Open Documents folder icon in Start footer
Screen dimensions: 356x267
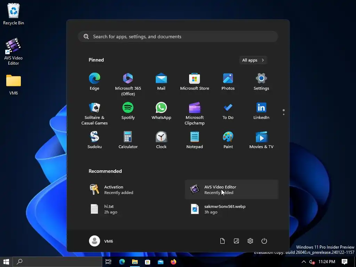click(222, 241)
